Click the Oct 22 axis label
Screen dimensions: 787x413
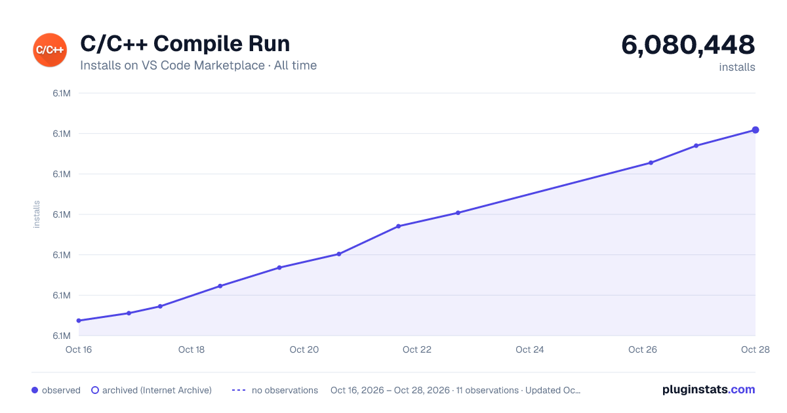417,349
